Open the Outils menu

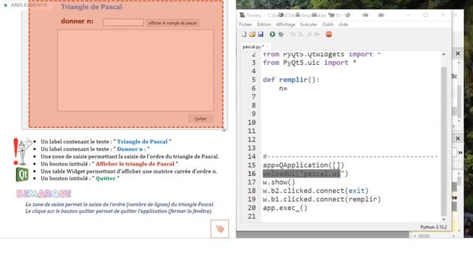pyautogui.click(x=327, y=24)
